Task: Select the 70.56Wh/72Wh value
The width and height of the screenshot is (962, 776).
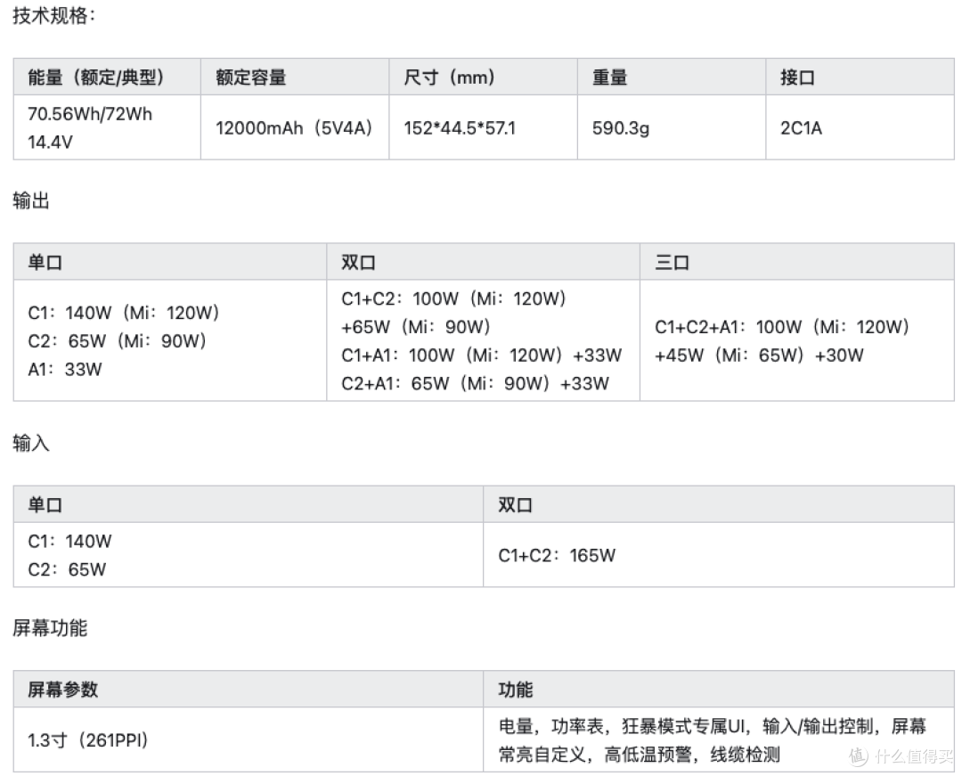Action: 90,114
